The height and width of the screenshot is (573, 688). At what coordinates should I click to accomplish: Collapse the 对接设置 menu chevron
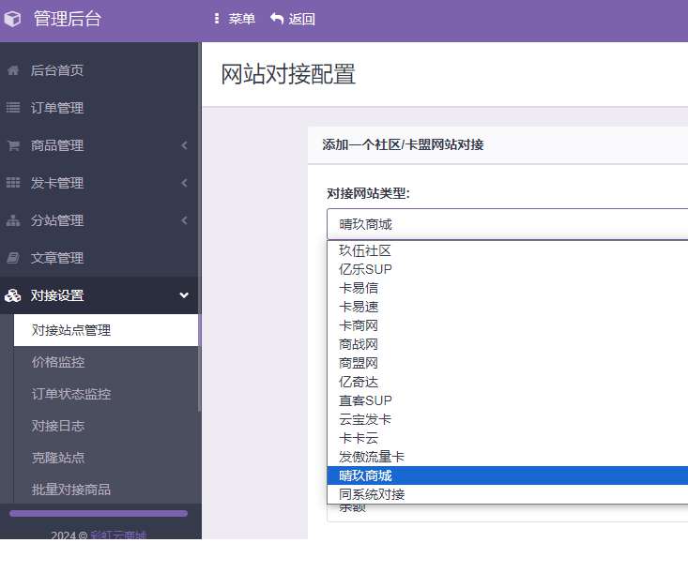coord(184,295)
